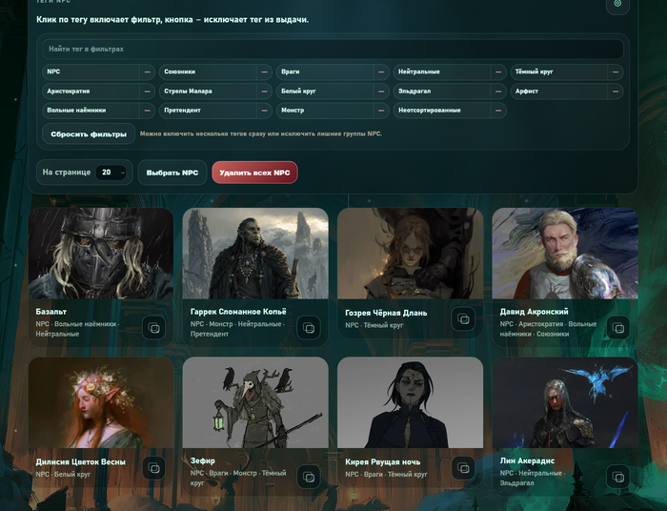Click the name Лин Акерадис
This screenshot has width=667, height=511.
click(527, 460)
